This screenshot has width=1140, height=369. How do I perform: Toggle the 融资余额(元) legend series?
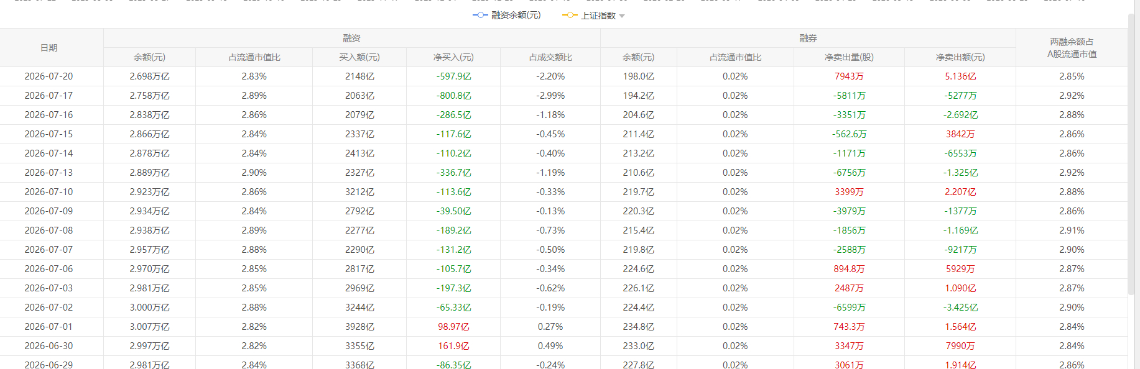point(507,15)
